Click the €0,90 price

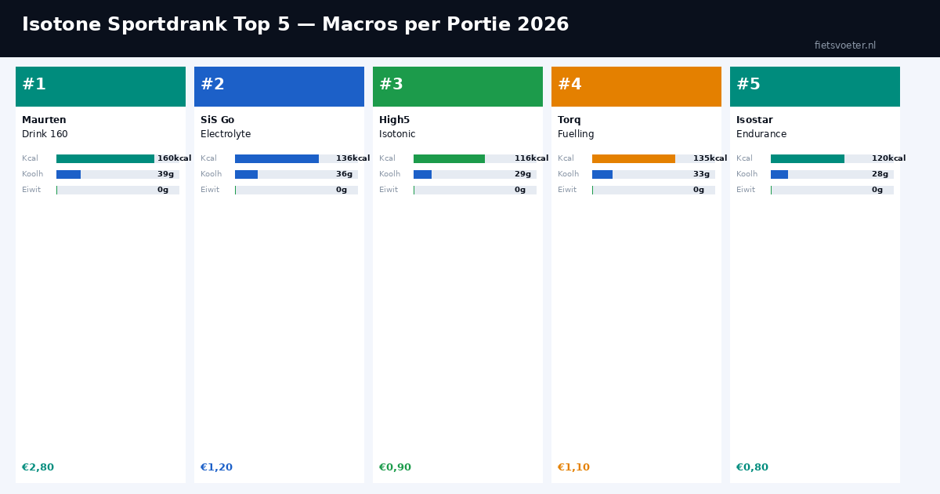[x=395, y=467]
